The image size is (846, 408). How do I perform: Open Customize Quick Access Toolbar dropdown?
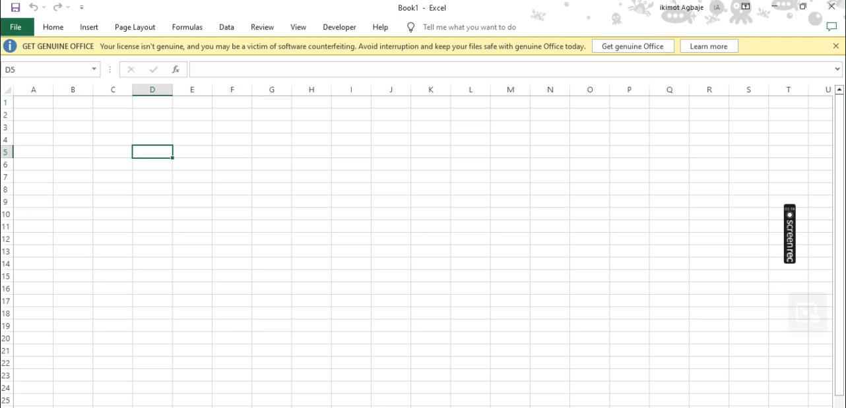(x=82, y=7)
